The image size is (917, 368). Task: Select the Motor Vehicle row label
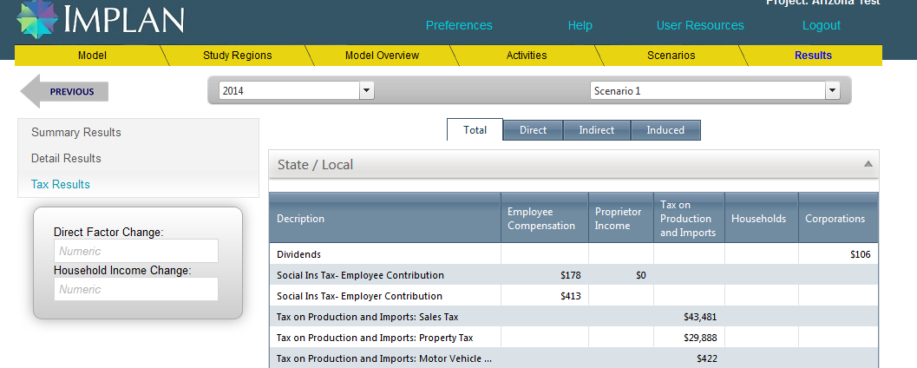[384, 358]
